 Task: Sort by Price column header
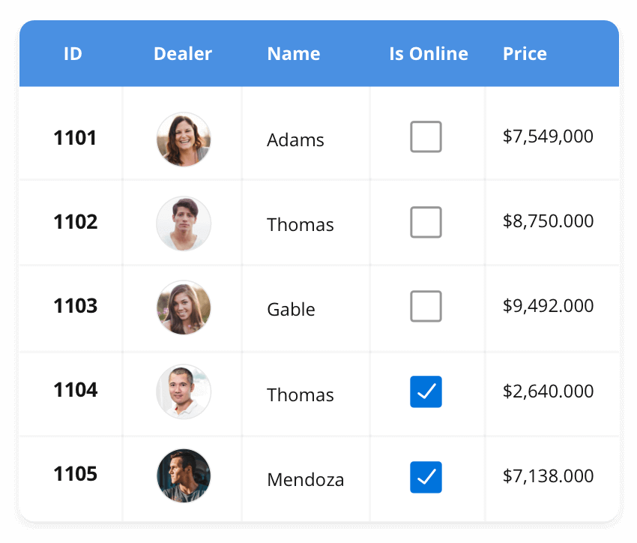pos(525,54)
